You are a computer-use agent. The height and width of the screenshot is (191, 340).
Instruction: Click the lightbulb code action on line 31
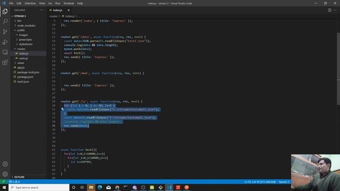(63, 109)
